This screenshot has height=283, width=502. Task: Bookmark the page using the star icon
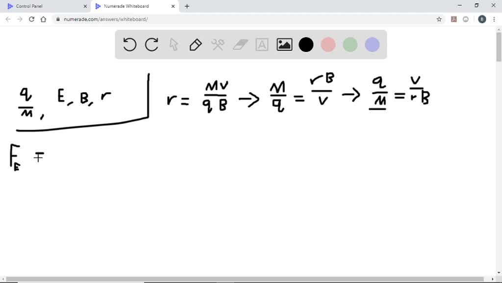pyautogui.click(x=439, y=19)
